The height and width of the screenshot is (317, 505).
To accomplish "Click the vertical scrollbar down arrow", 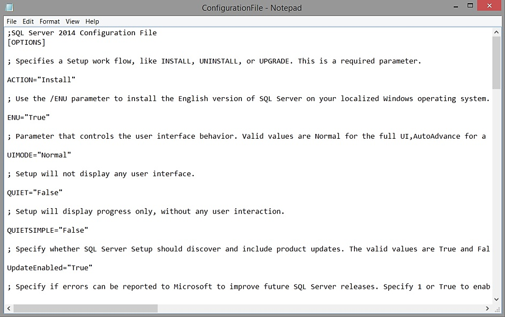I will tap(496, 299).
